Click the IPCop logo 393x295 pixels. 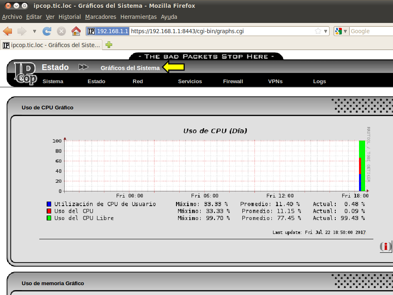tap(25, 73)
